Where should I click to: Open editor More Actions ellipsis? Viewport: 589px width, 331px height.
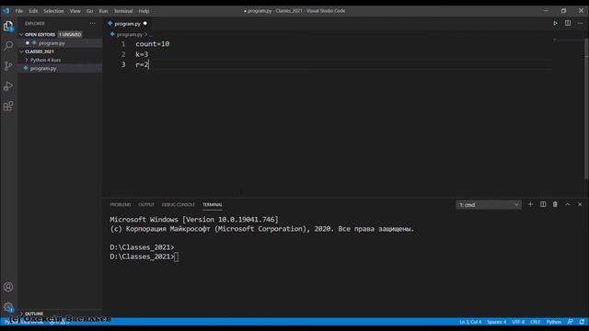click(x=580, y=23)
